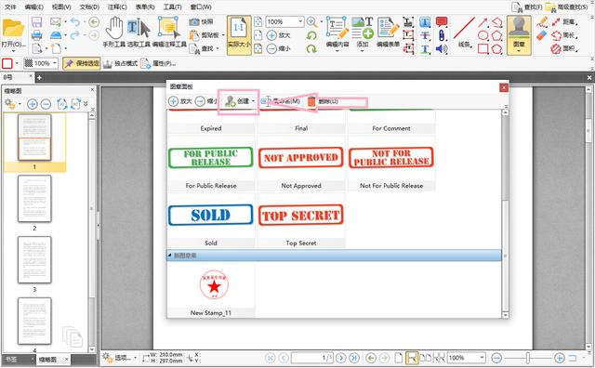The width and height of the screenshot is (595, 368).
Task: Click the save floppy disk icon
Action: click(x=36, y=22)
